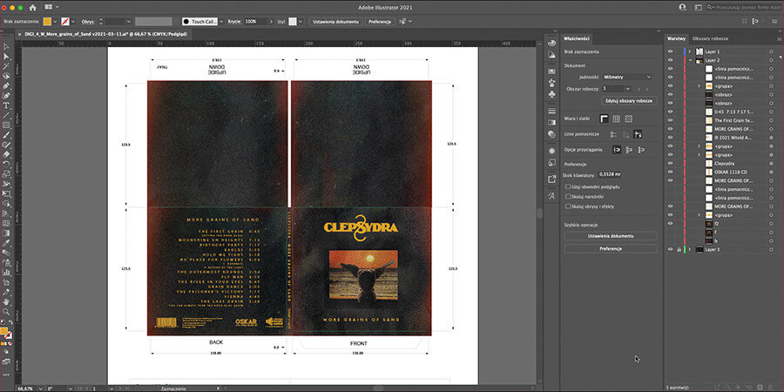Open the Swatches panel icon
Screen dimensions: 784x392
[551, 71]
